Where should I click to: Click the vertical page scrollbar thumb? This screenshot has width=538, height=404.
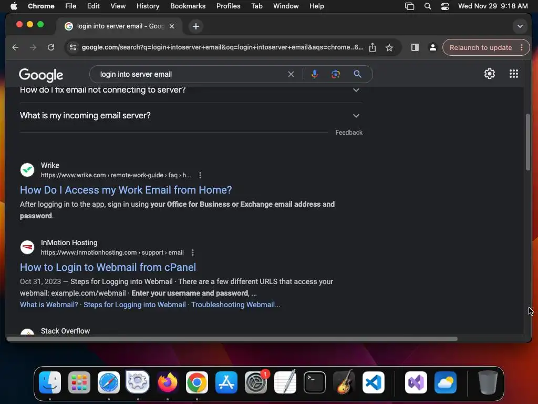click(528, 142)
